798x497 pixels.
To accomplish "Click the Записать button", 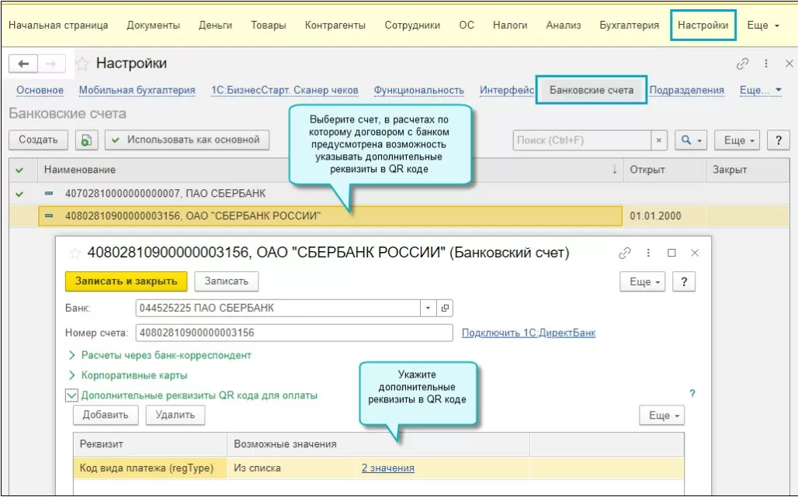I will coord(227,281).
